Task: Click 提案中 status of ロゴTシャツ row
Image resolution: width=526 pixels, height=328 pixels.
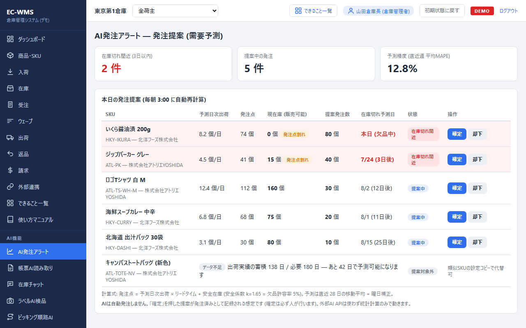Action: 418,189
